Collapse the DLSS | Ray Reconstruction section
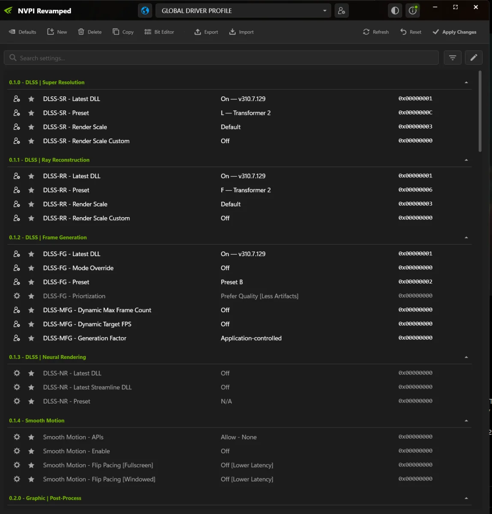The height and width of the screenshot is (514, 492). tap(466, 160)
